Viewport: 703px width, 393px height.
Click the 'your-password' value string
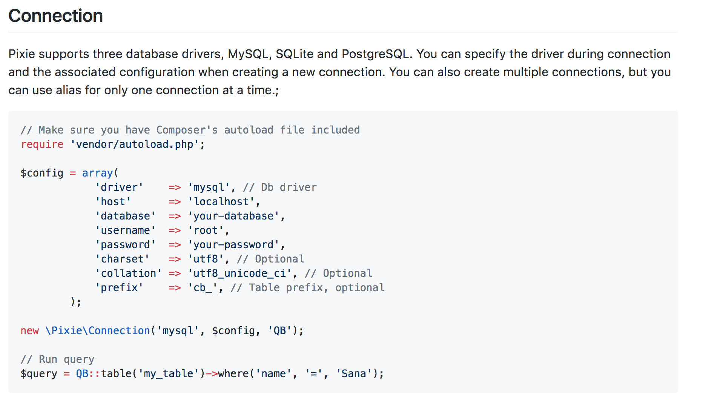[233, 245]
